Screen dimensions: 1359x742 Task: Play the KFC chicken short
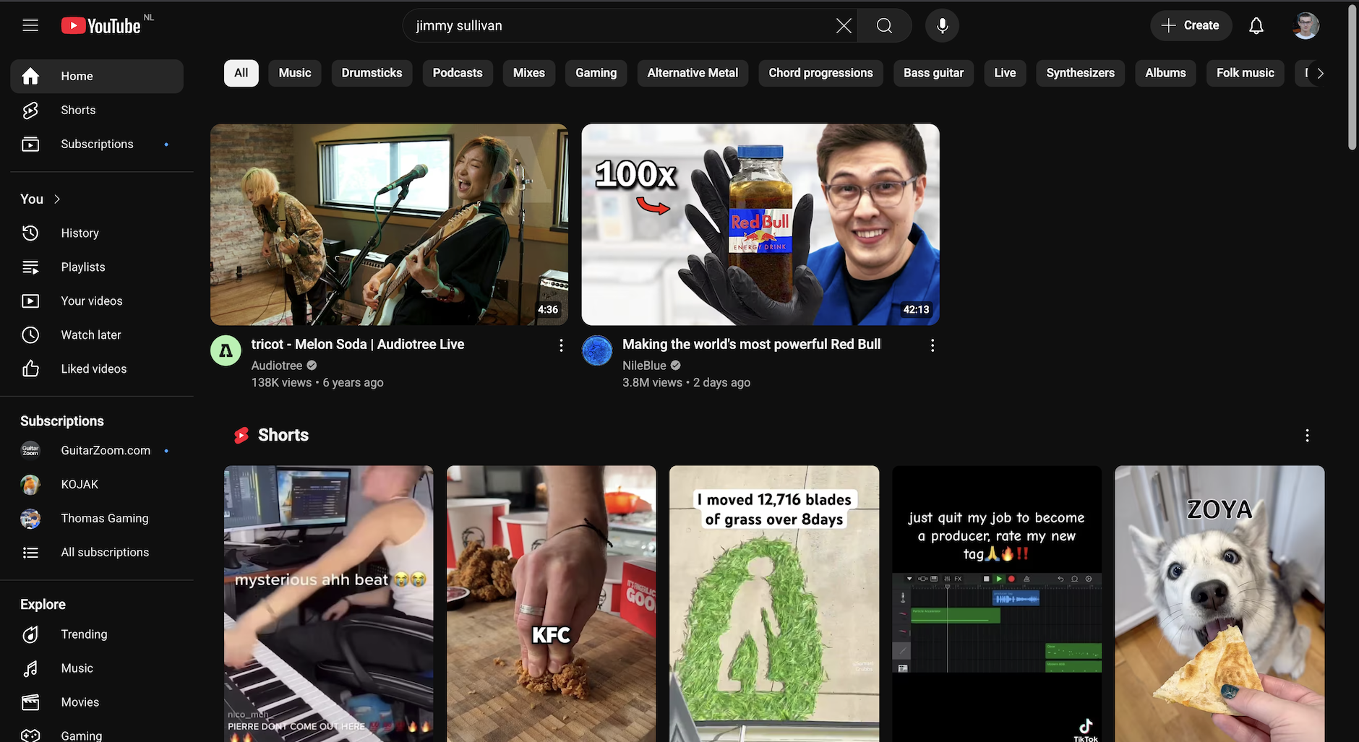552,604
